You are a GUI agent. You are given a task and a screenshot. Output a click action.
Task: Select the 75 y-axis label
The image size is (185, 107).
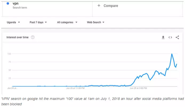coord(9,62)
